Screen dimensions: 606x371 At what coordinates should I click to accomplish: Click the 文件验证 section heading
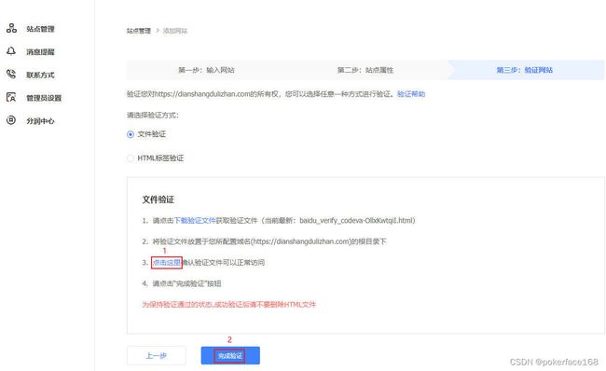[158, 199]
